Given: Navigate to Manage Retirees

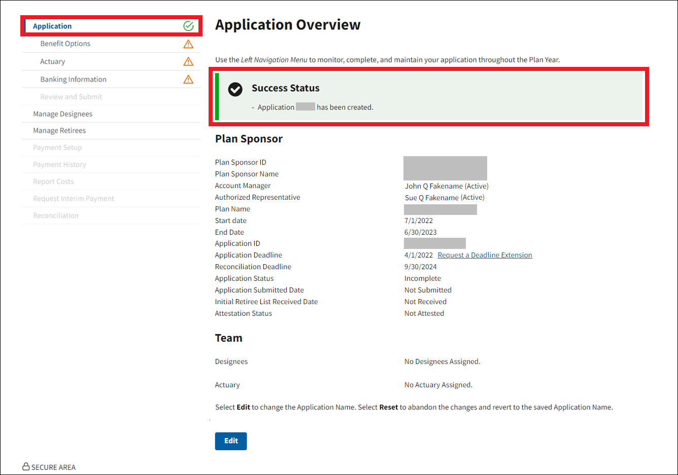Looking at the screenshot, I should tap(59, 131).
